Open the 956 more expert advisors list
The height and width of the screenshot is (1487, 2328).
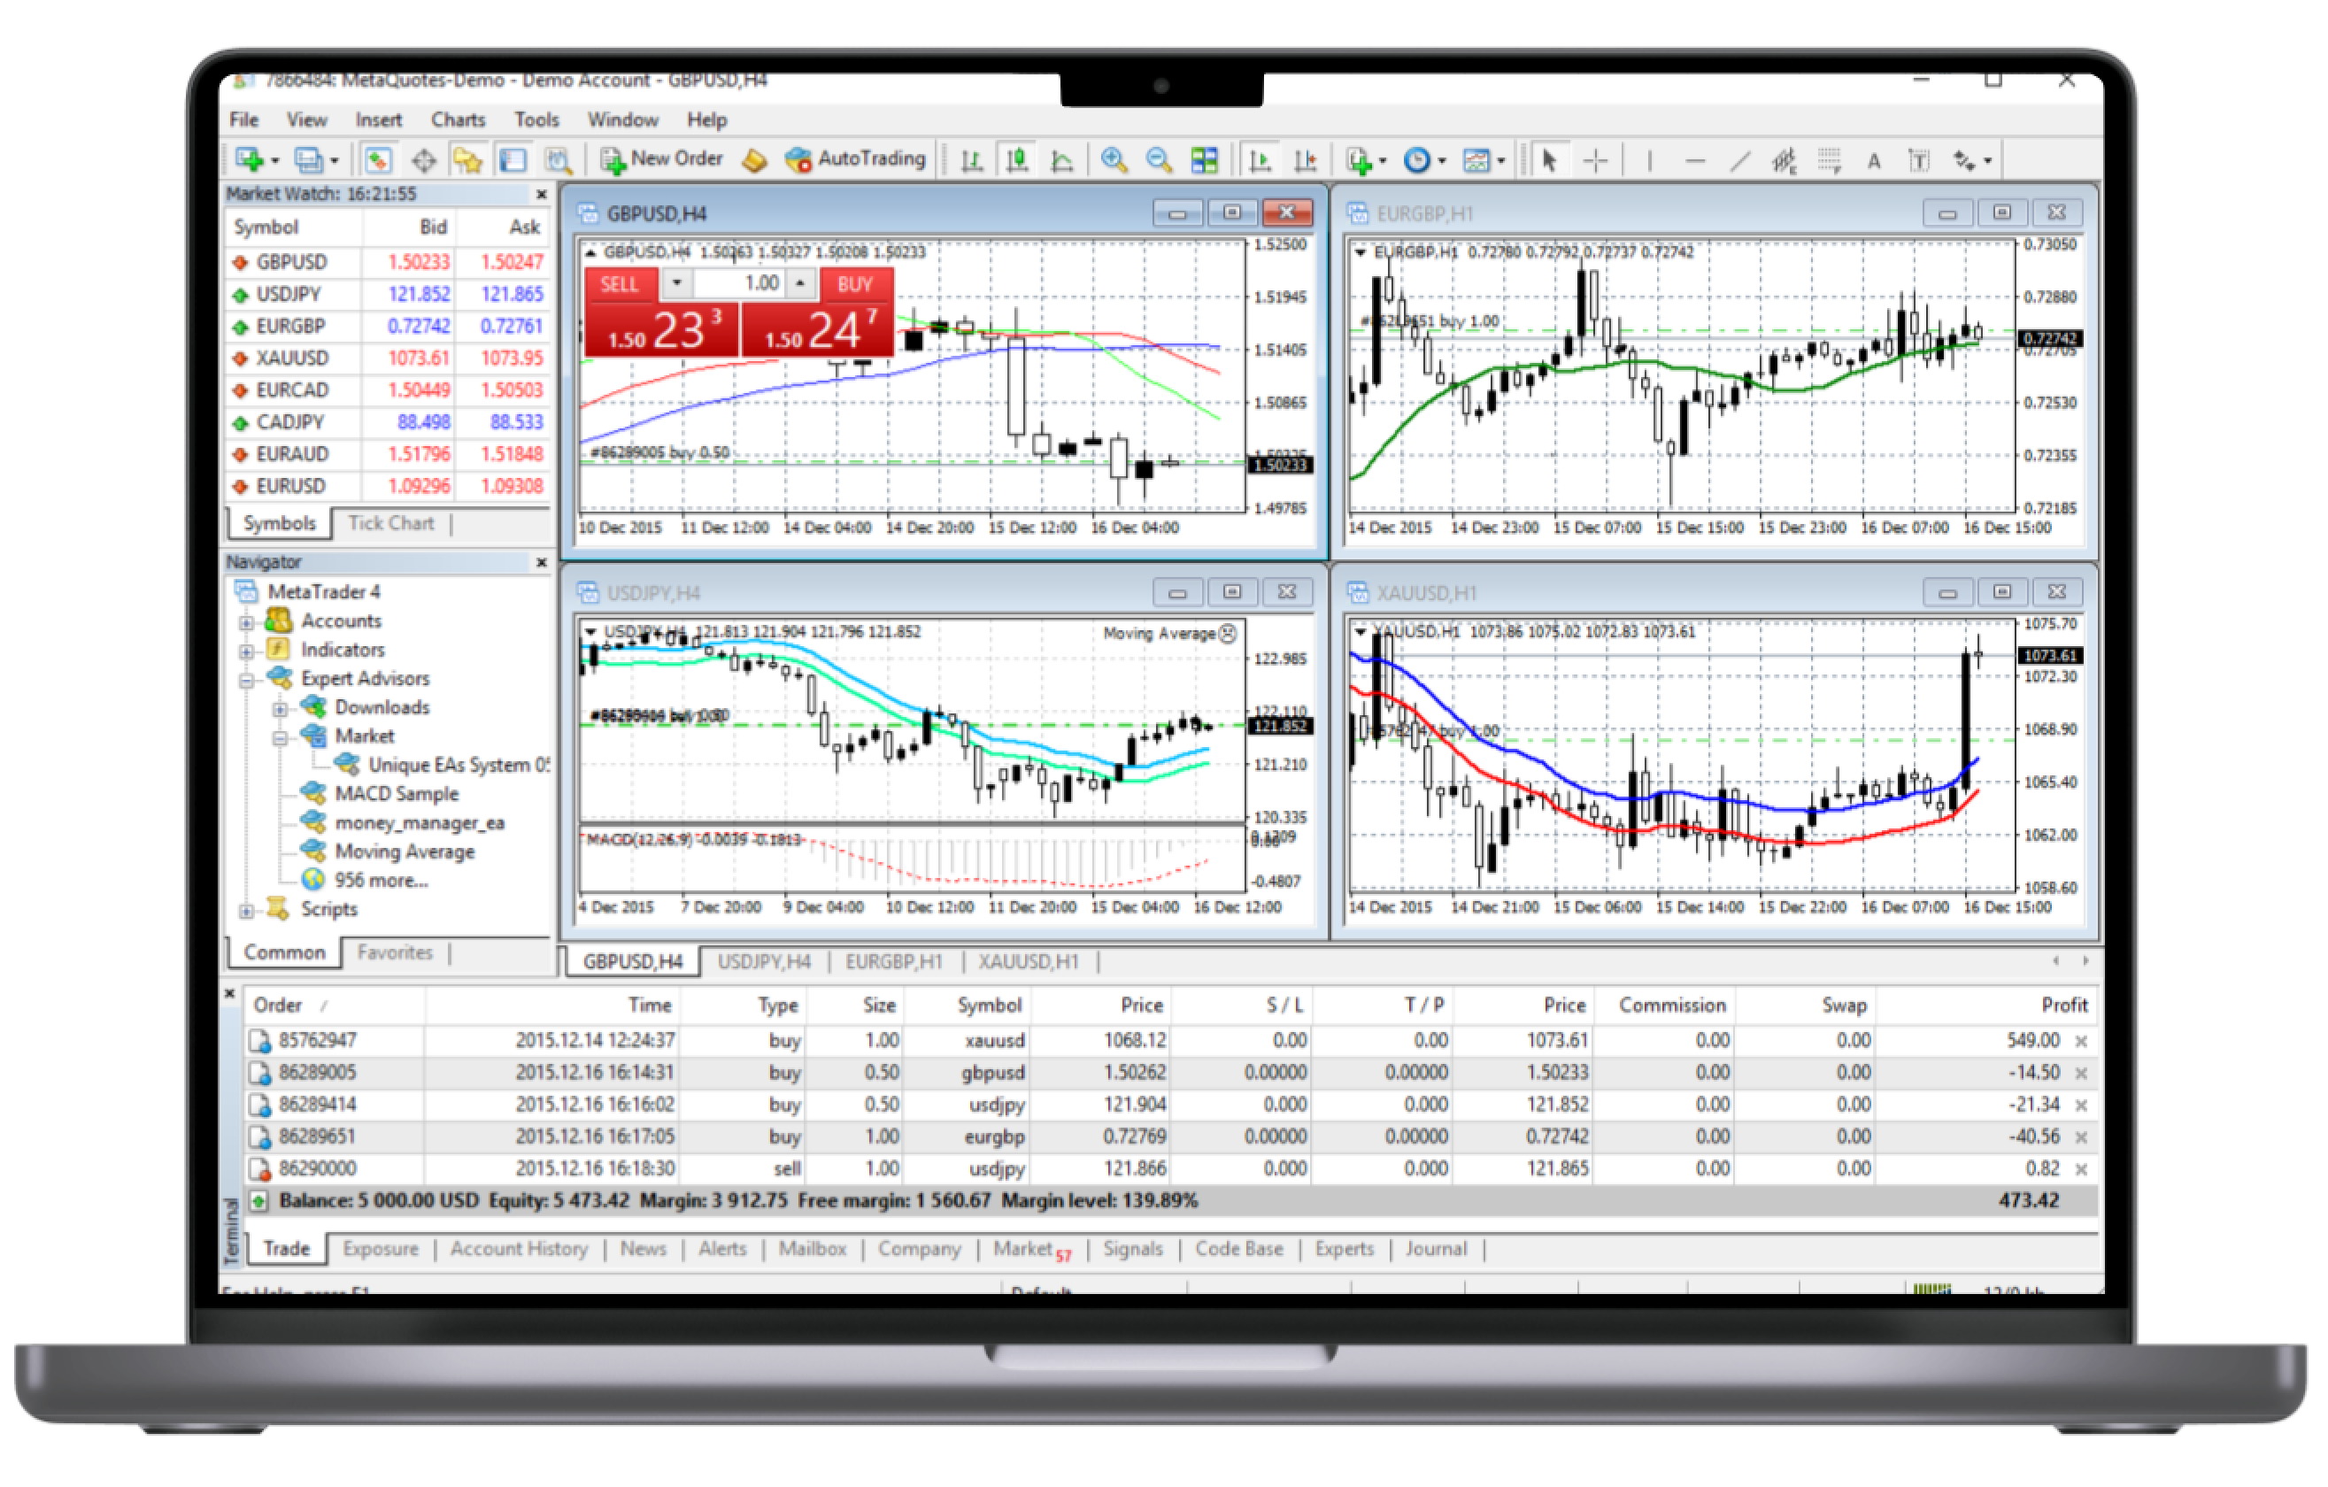pos(379,880)
